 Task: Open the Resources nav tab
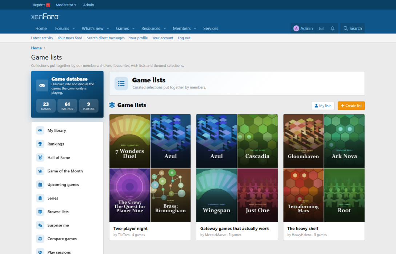[151, 28]
